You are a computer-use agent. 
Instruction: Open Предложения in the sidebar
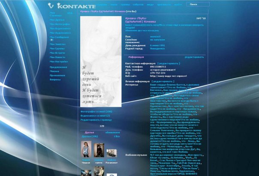[x=58, y=67]
